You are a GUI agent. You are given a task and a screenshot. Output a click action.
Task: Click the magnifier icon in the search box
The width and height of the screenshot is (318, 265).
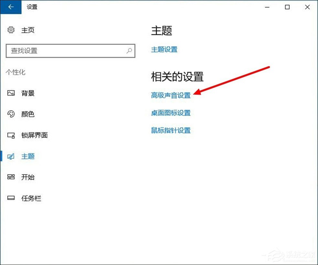point(129,51)
